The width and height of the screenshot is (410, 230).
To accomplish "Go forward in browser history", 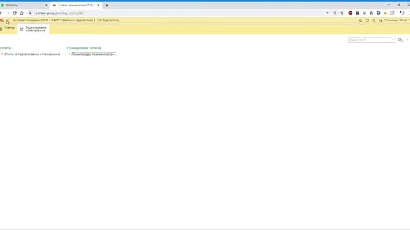I will coord(8,13).
